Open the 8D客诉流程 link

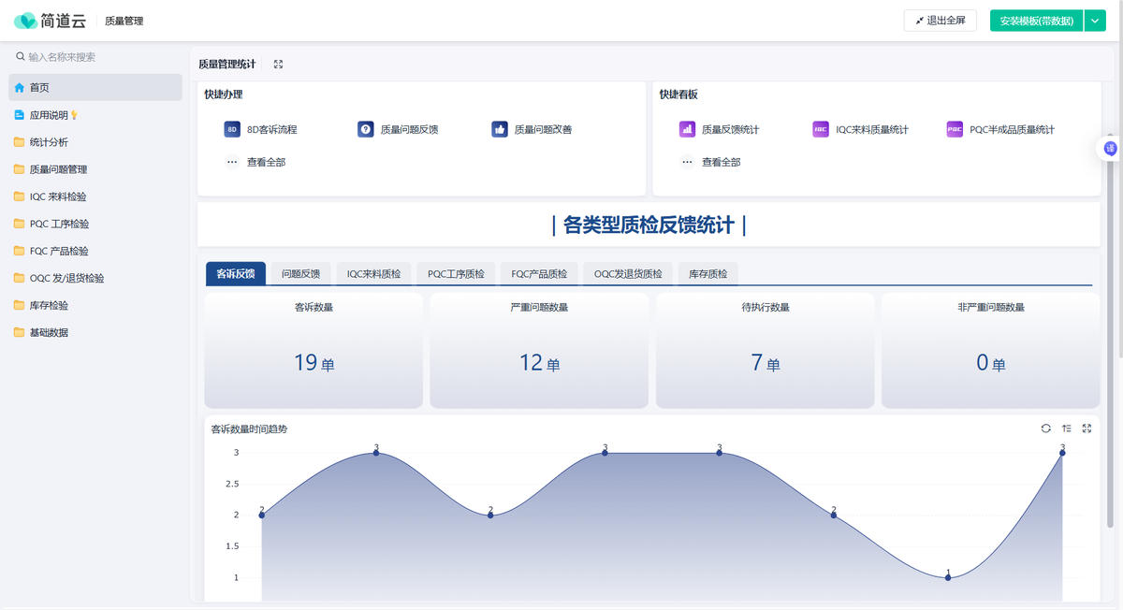(272, 130)
